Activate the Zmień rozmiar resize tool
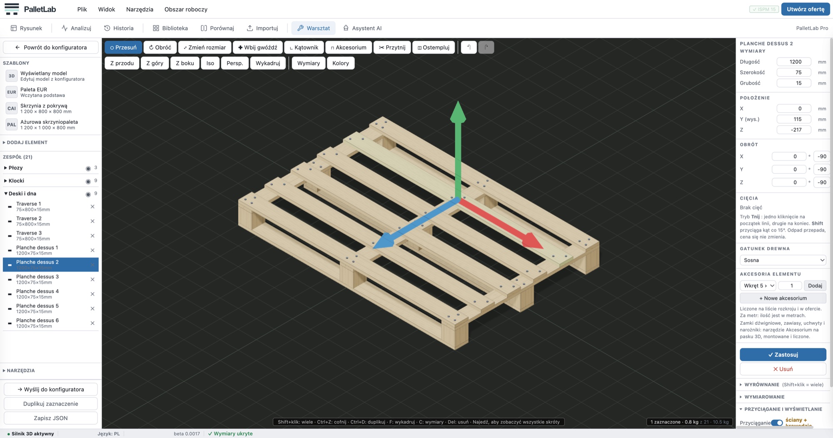The width and height of the screenshot is (833, 438). click(x=205, y=47)
